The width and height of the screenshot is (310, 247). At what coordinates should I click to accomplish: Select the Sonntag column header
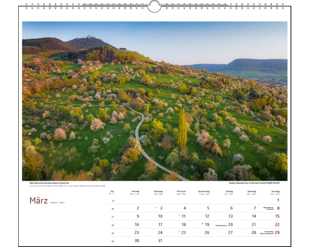tap(275, 192)
